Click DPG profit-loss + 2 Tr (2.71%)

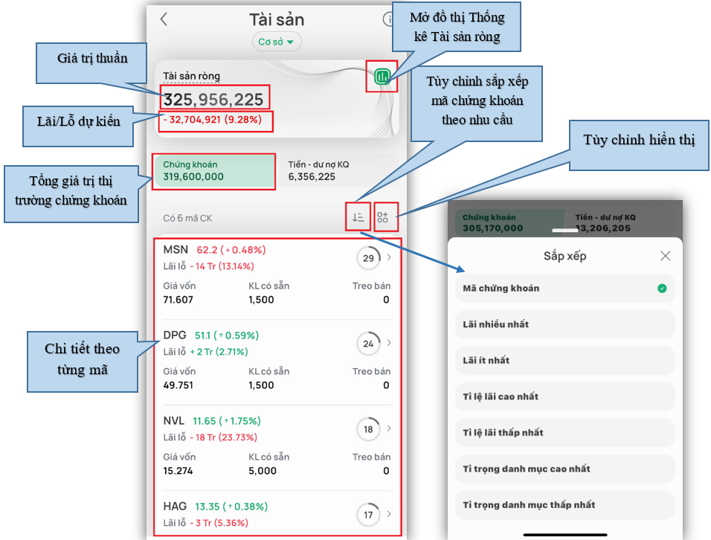click(219, 352)
